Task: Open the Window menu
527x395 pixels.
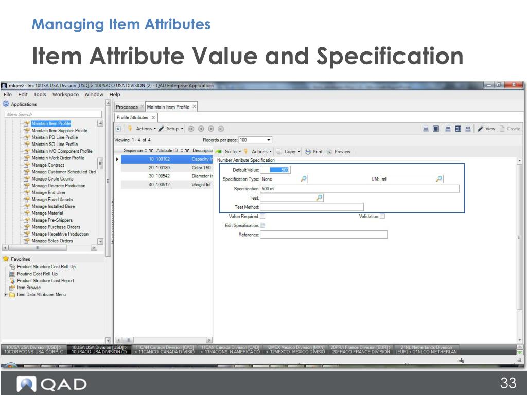Action: pos(94,95)
